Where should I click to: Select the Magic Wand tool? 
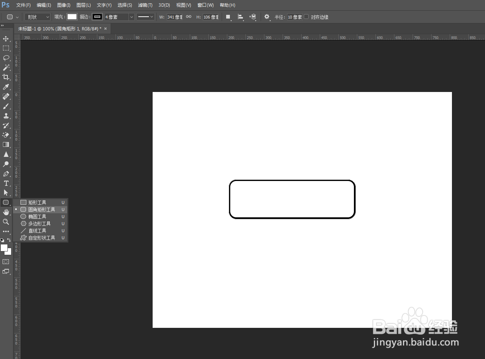[x=6, y=67]
